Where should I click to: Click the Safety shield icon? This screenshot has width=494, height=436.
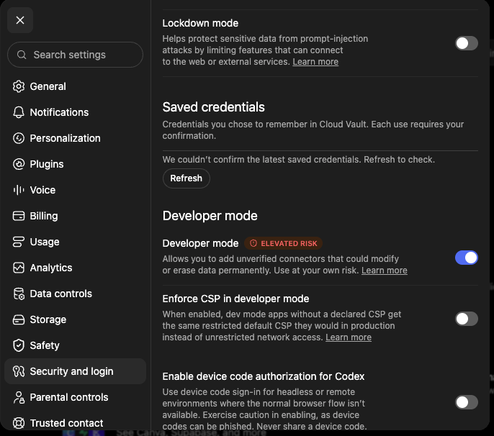(19, 345)
